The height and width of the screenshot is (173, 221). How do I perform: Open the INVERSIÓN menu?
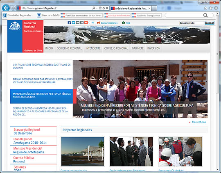[x=153, y=48]
